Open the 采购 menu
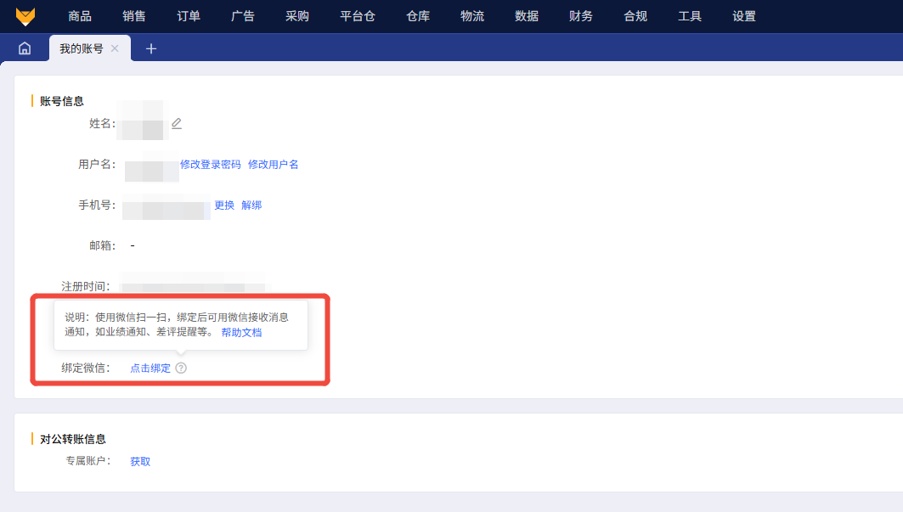This screenshot has height=512, width=903. 297,16
